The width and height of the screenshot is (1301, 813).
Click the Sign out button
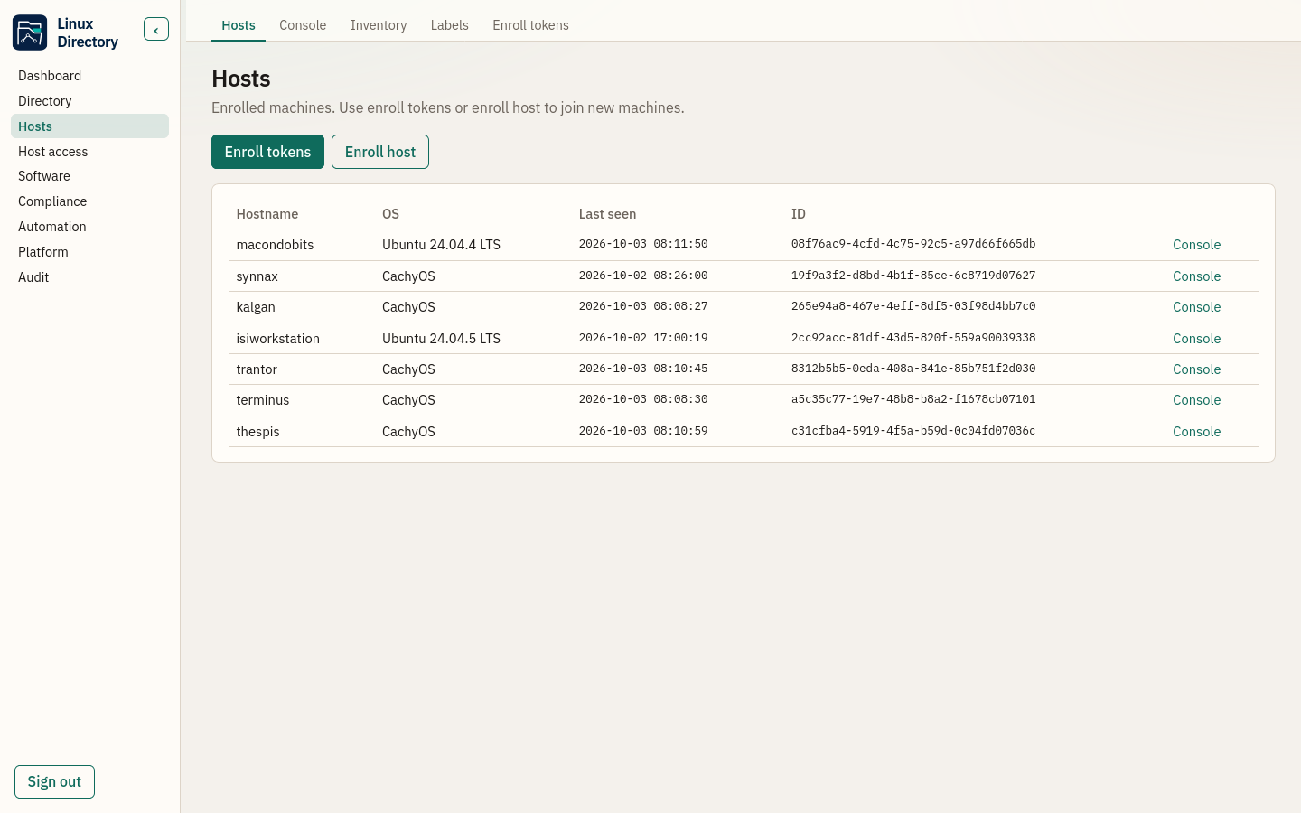(54, 782)
